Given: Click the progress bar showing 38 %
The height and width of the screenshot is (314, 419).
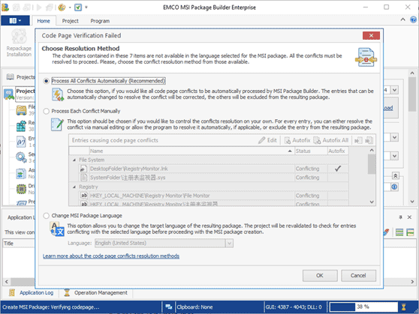Looking at the screenshot, I should tap(363, 307).
